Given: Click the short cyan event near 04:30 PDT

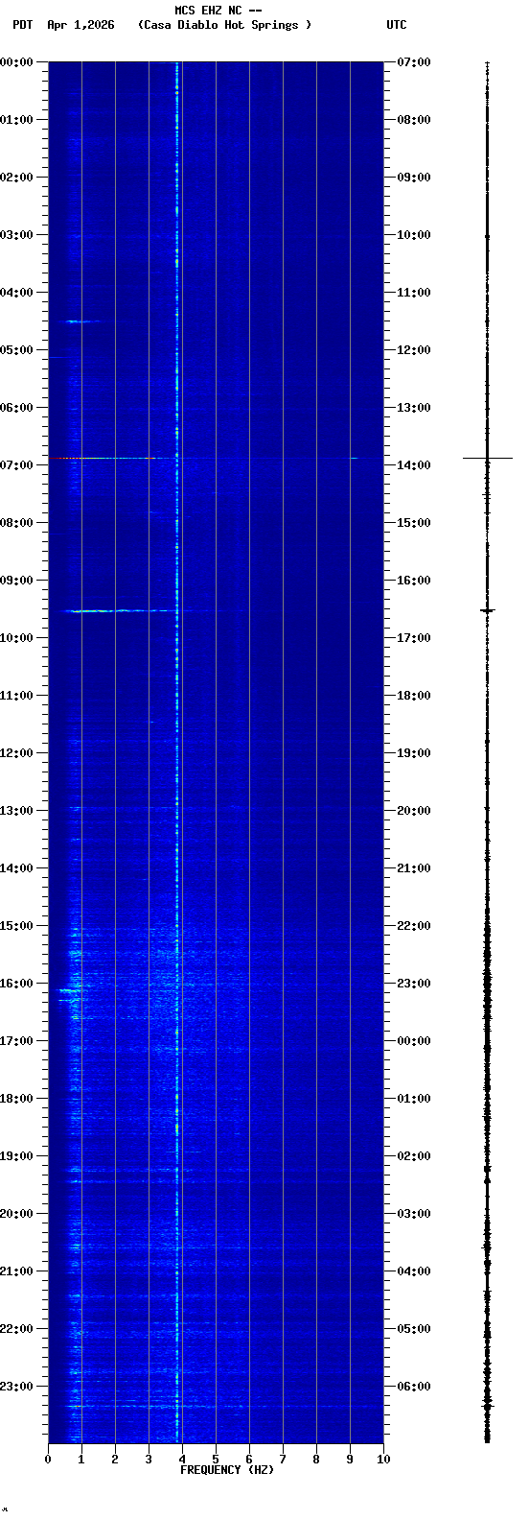Looking at the screenshot, I should [82, 321].
